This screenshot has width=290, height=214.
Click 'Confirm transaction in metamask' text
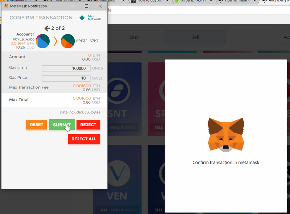(226, 162)
